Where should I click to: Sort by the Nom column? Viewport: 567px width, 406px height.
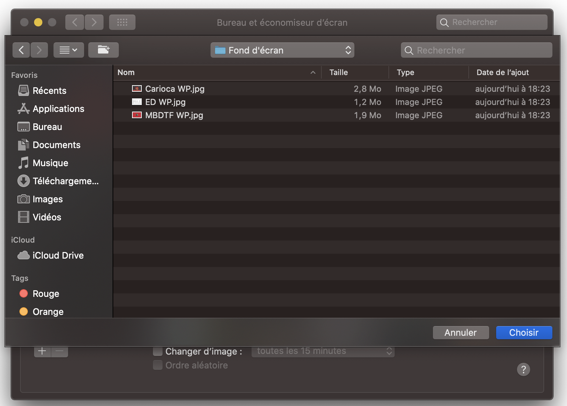[x=217, y=72]
